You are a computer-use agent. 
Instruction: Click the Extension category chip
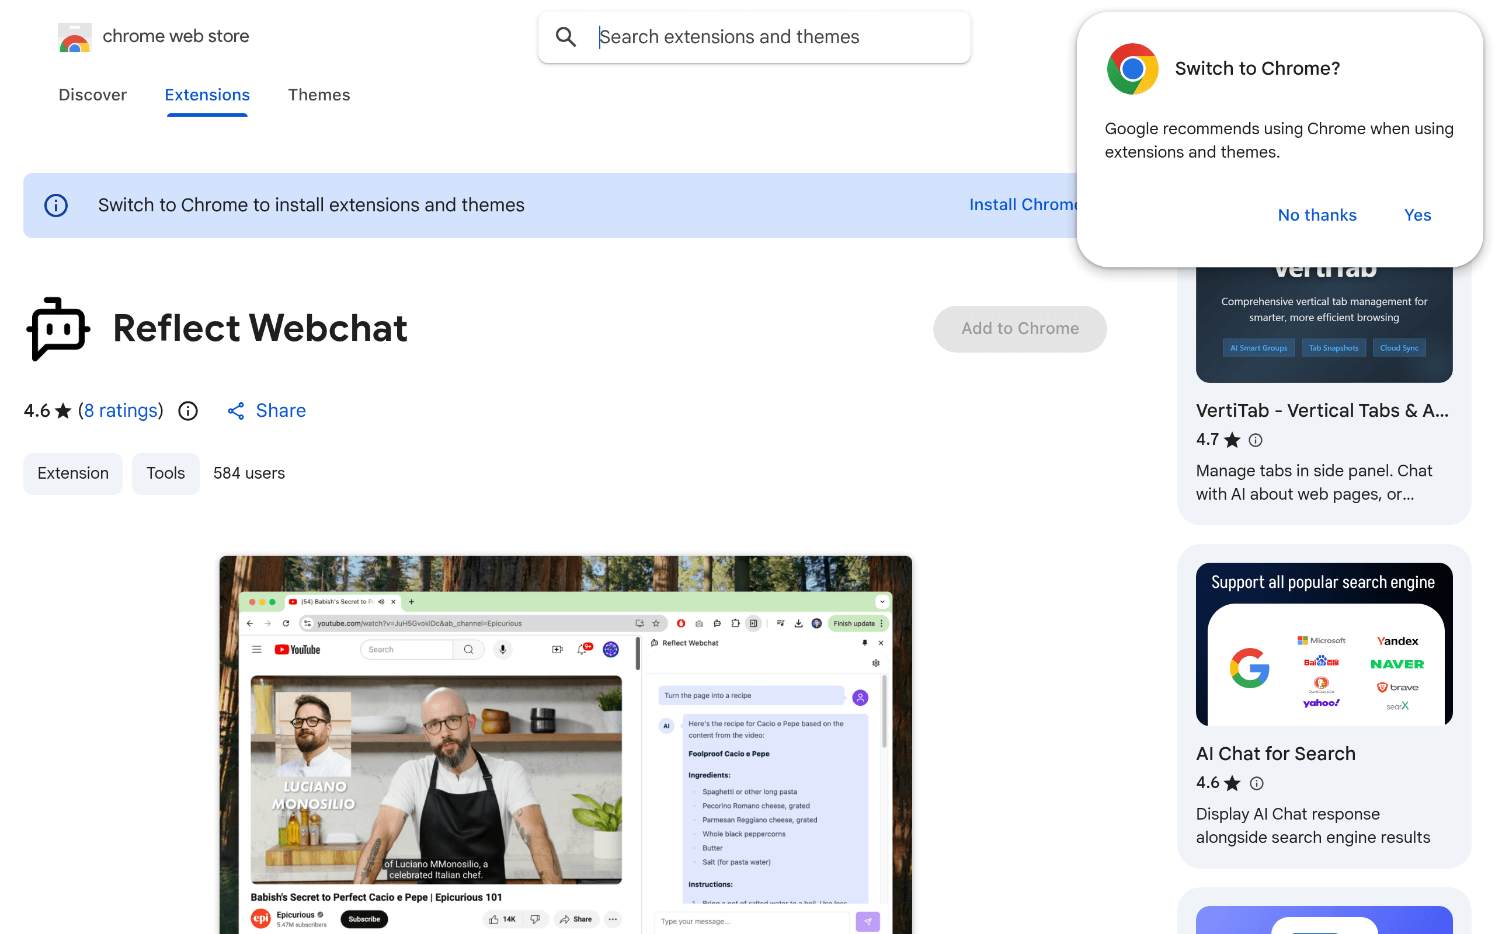[x=73, y=473]
